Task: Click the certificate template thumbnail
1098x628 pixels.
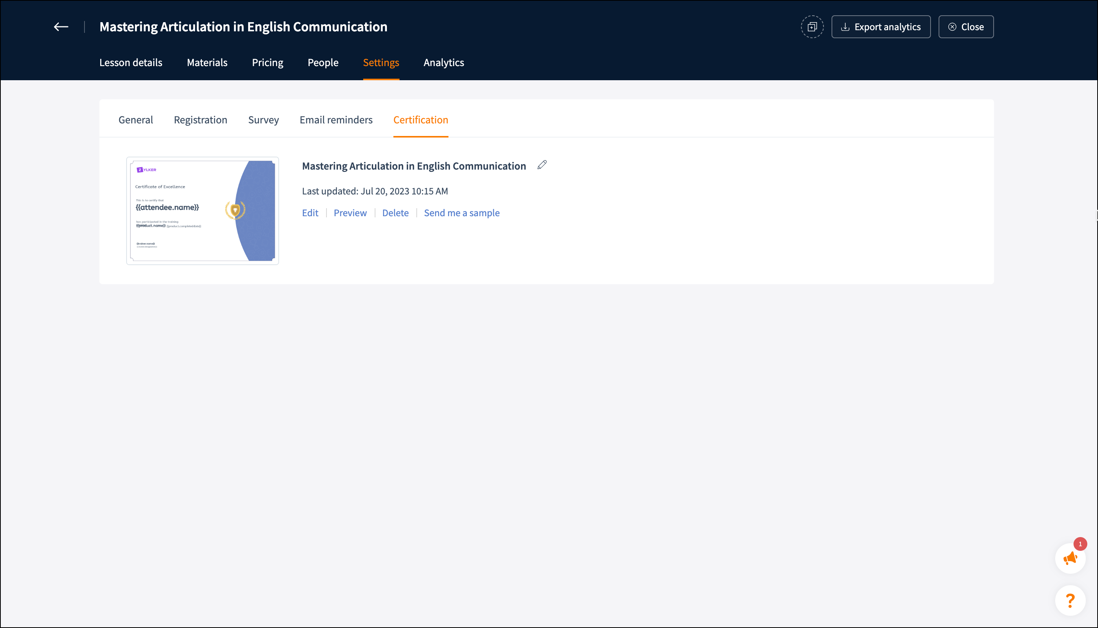Action: (202, 210)
